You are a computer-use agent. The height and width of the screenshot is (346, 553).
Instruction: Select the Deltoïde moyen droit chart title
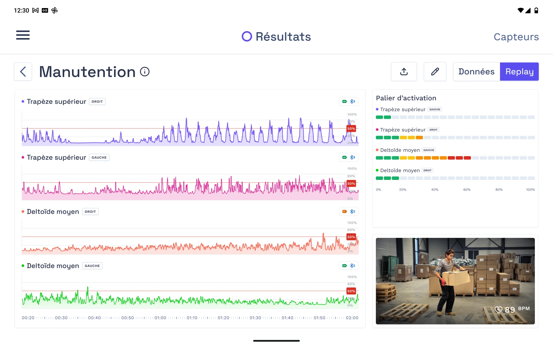53,212
